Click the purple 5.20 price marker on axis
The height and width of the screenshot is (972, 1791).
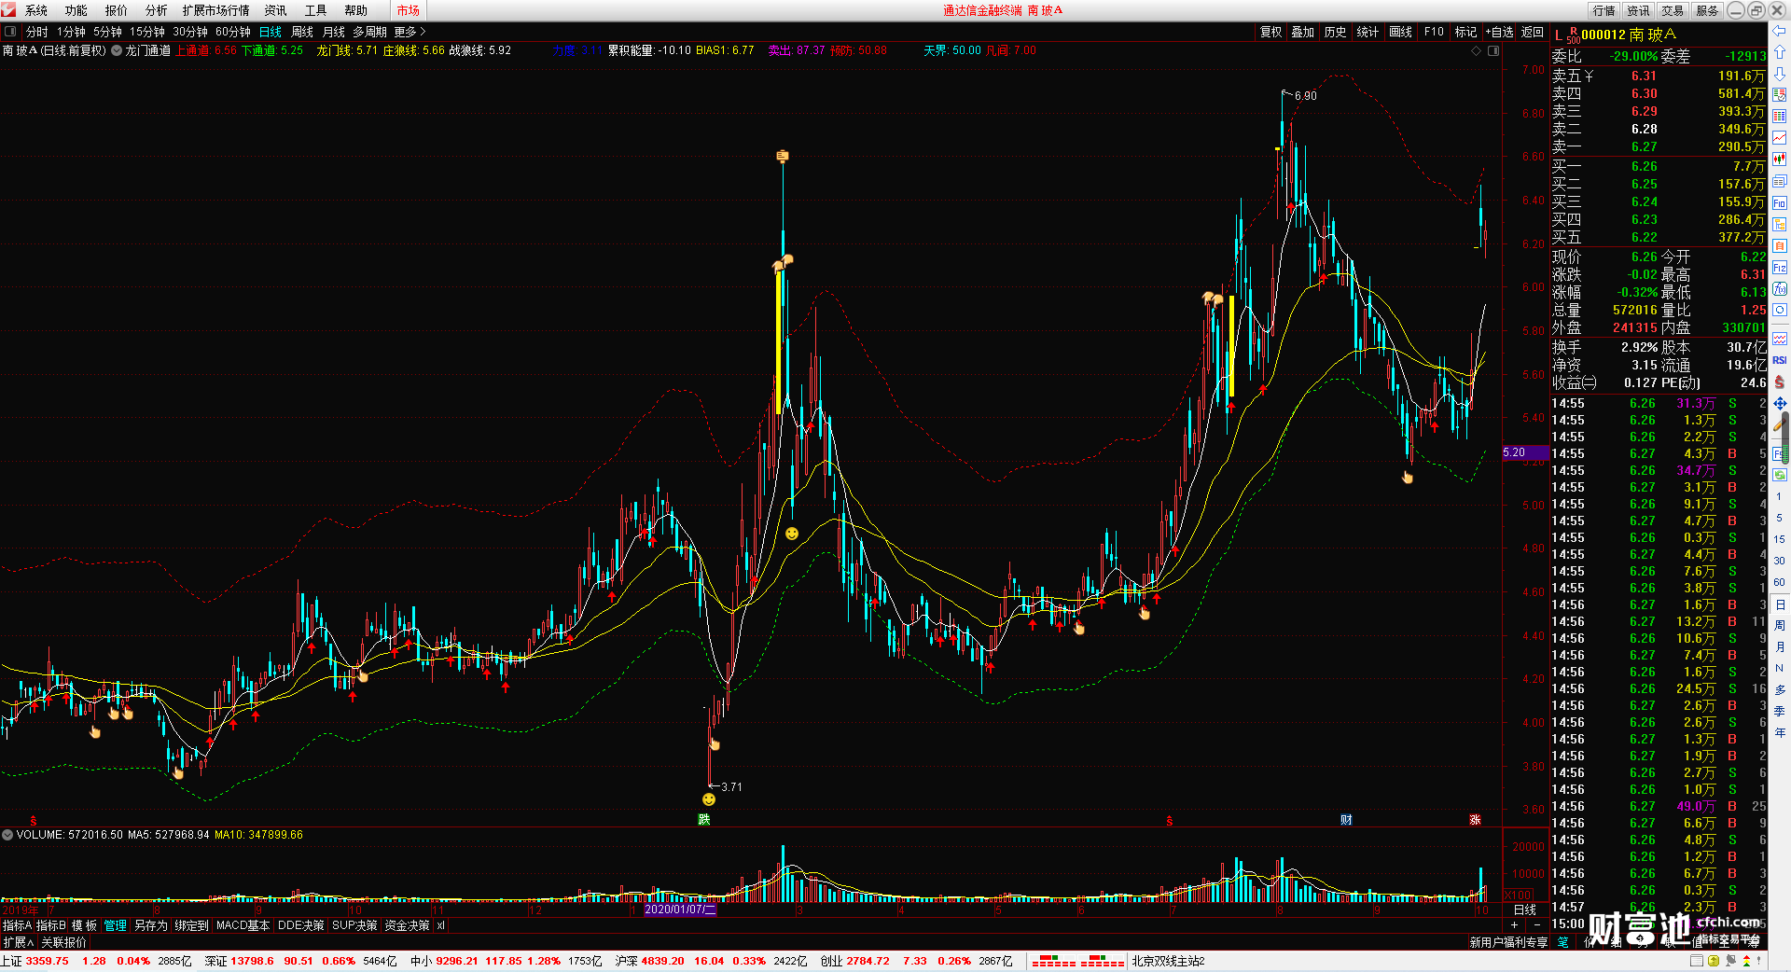point(1524,452)
